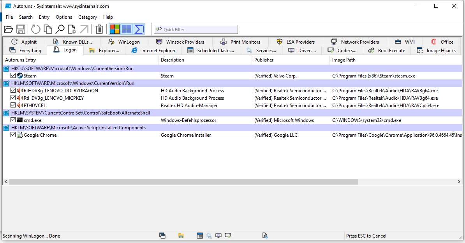
Task: Click the status bar folder icon
Action: tap(181, 236)
